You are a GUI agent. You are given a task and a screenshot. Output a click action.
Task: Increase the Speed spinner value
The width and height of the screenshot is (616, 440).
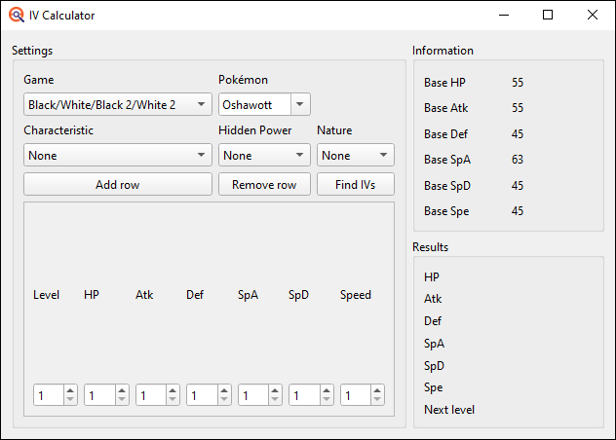coord(377,390)
